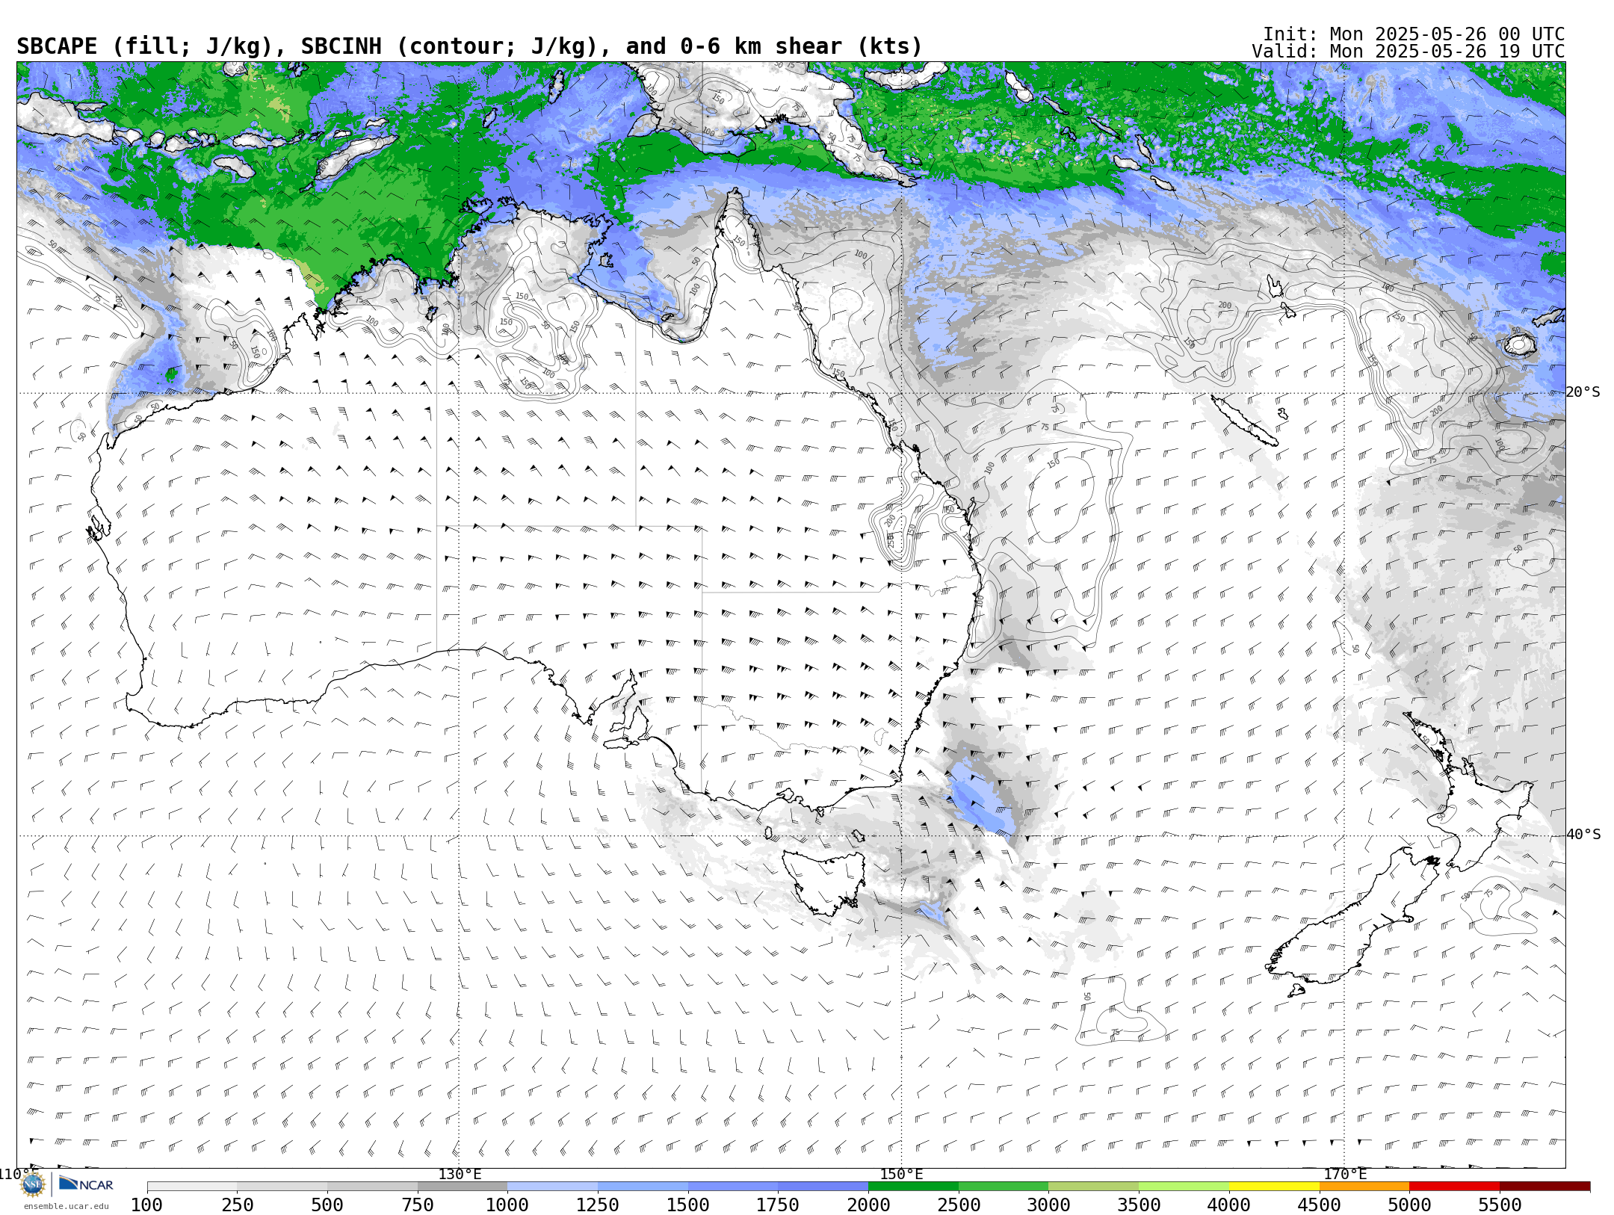The image size is (1614, 1215).
Task: Click the 40°S latitude label
Action: click(x=1583, y=835)
